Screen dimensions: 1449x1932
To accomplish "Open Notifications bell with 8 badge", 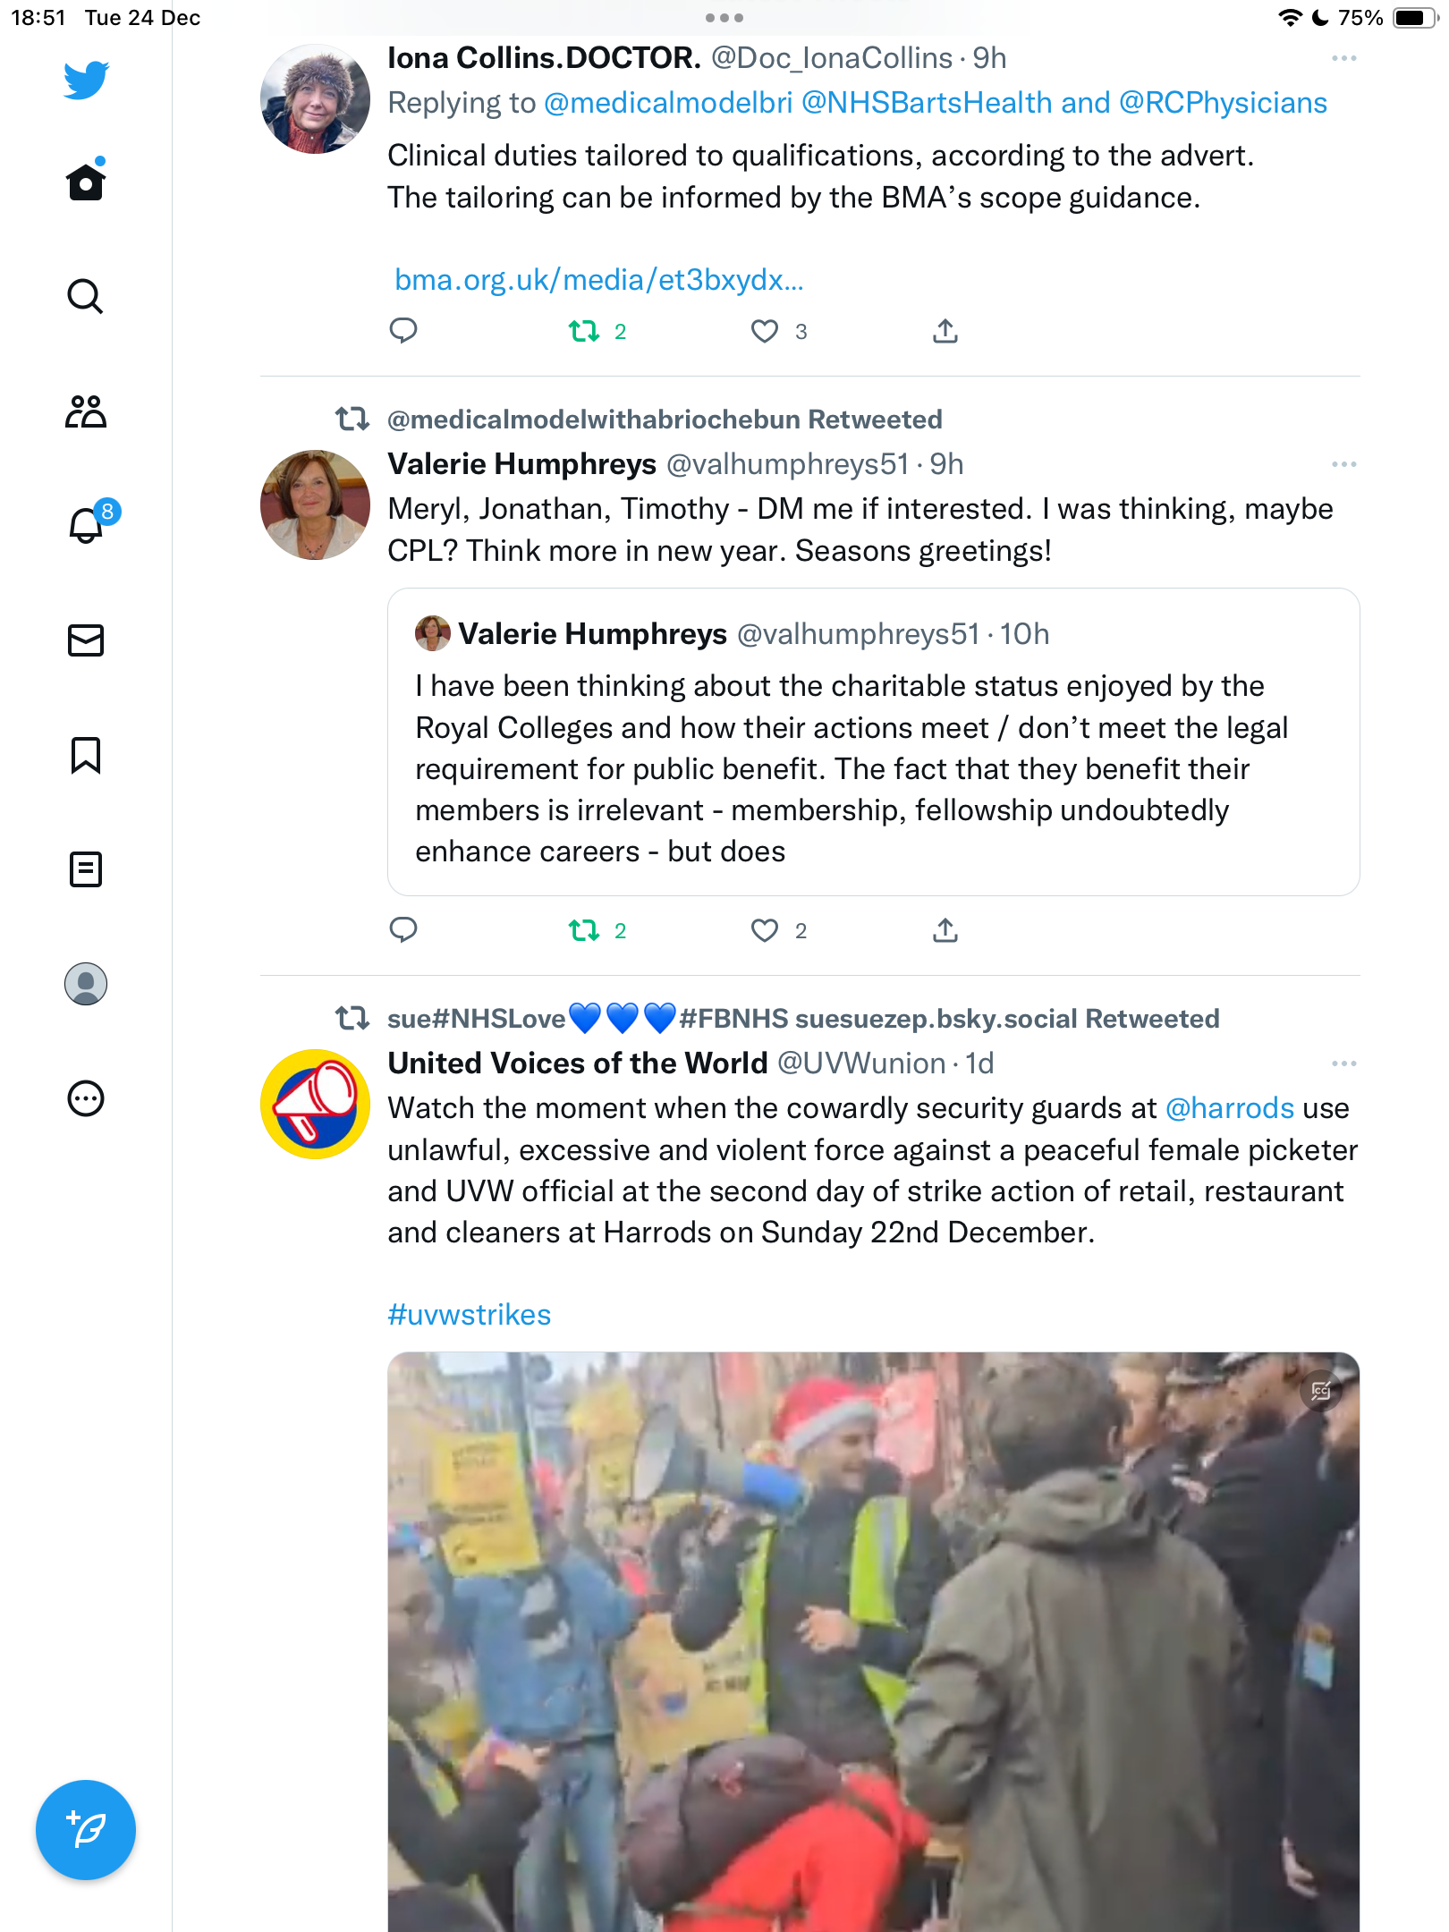I will point(88,524).
